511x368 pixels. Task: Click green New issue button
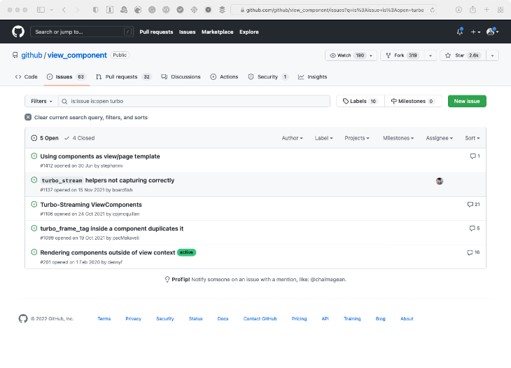pyautogui.click(x=467, y=101)
